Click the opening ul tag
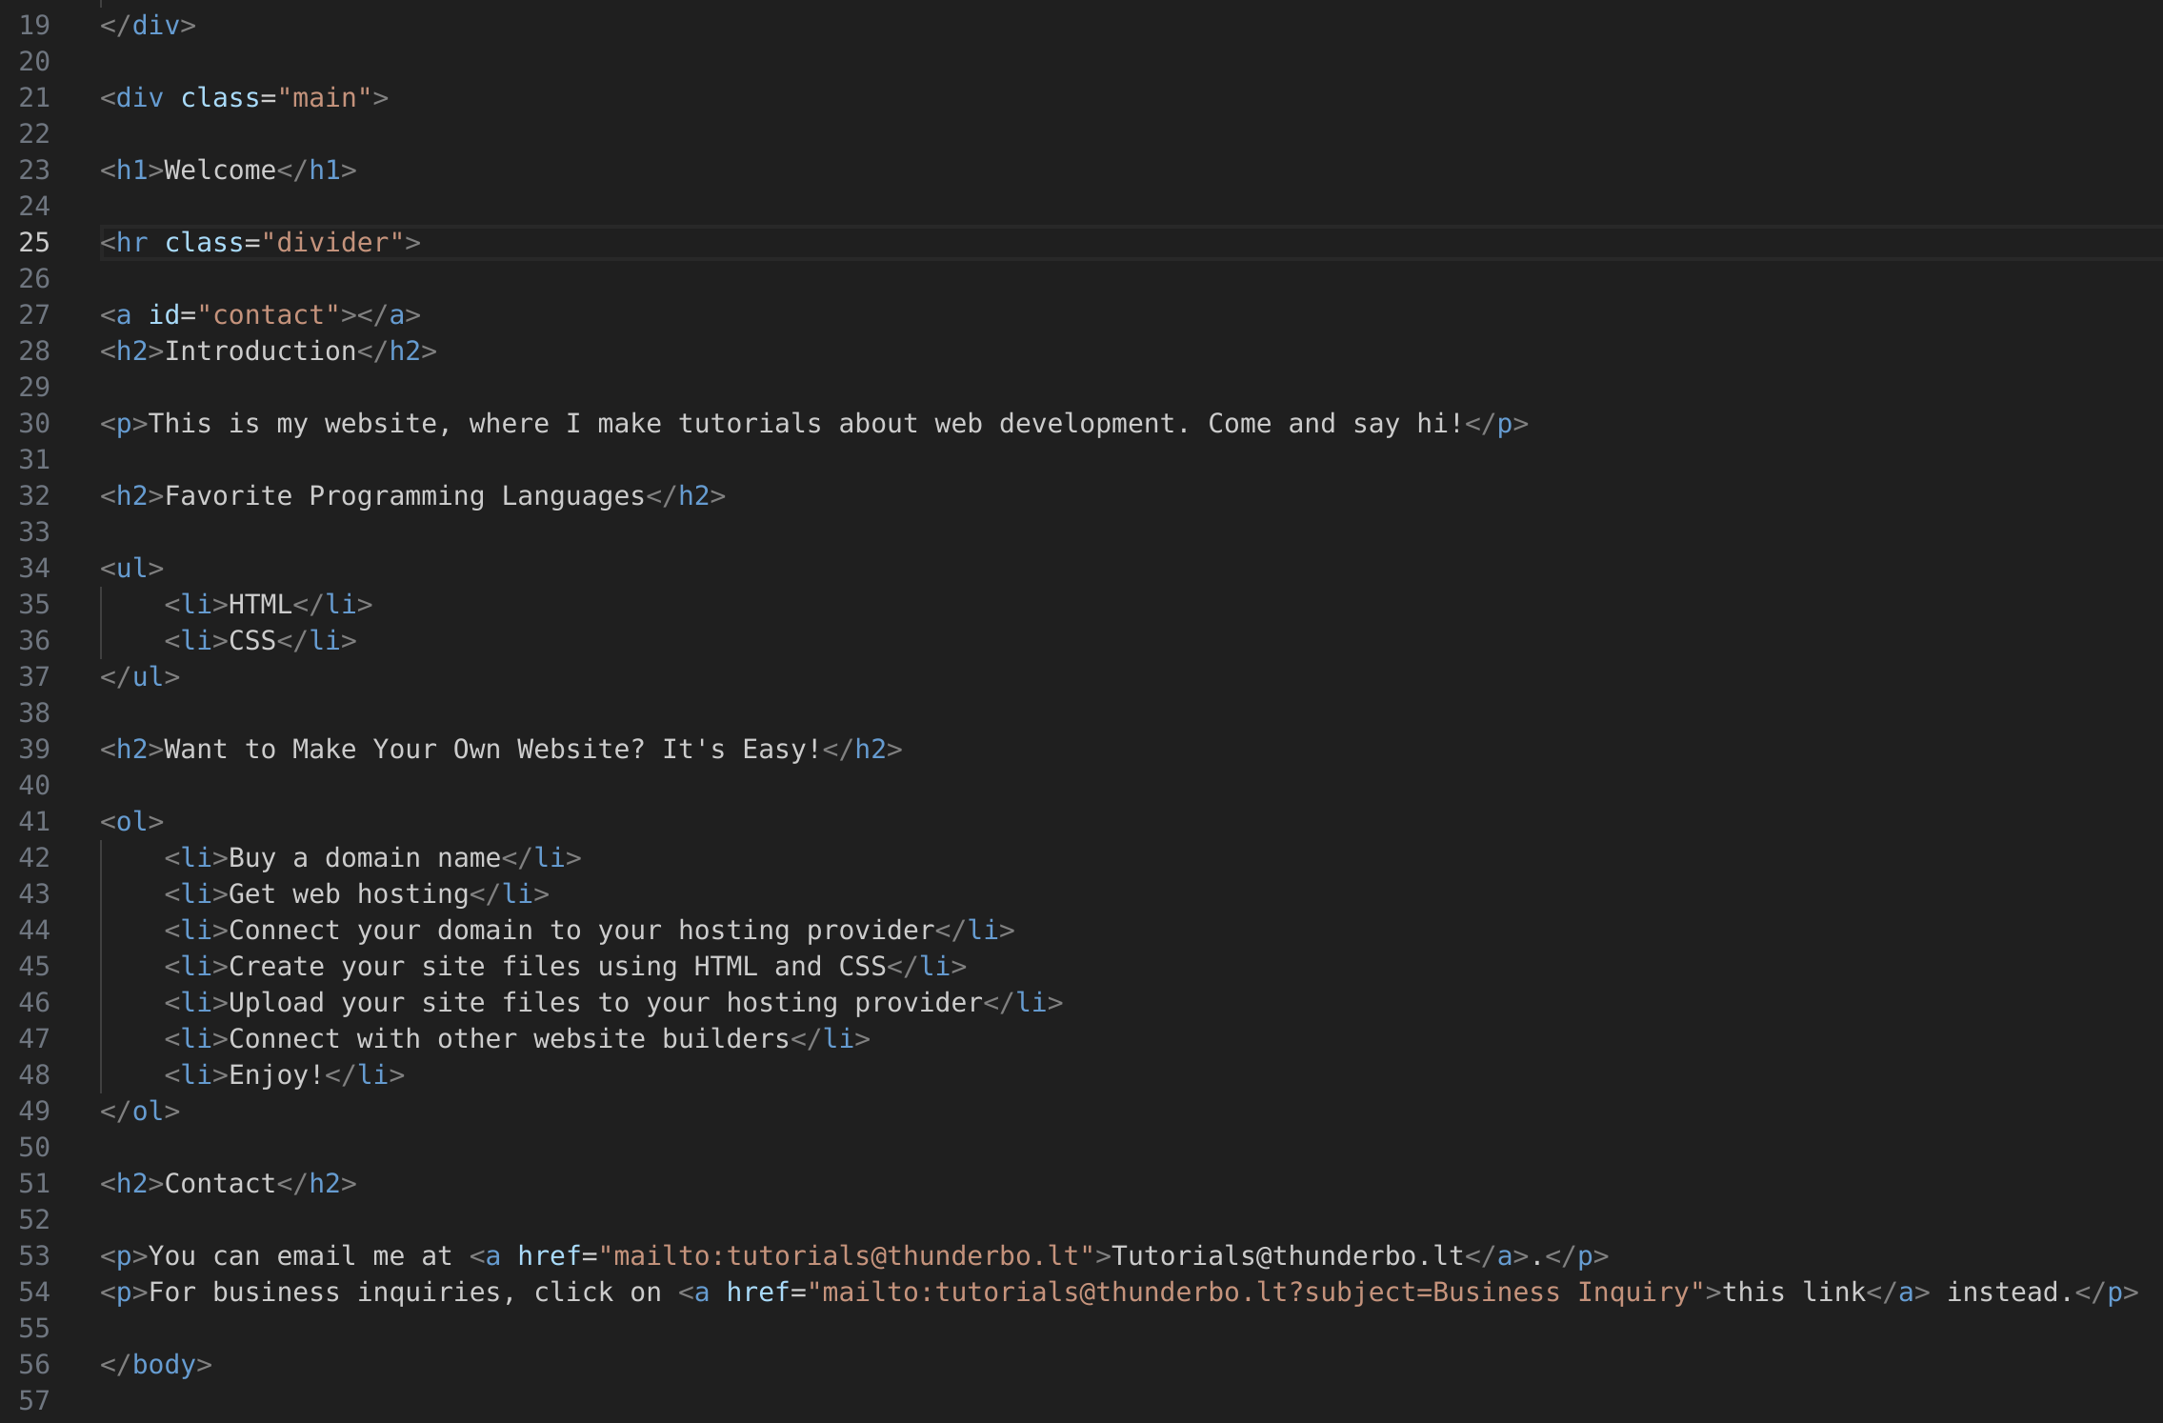The height and width of the screenshot is (1423, 2163). (x=132, y=568)
